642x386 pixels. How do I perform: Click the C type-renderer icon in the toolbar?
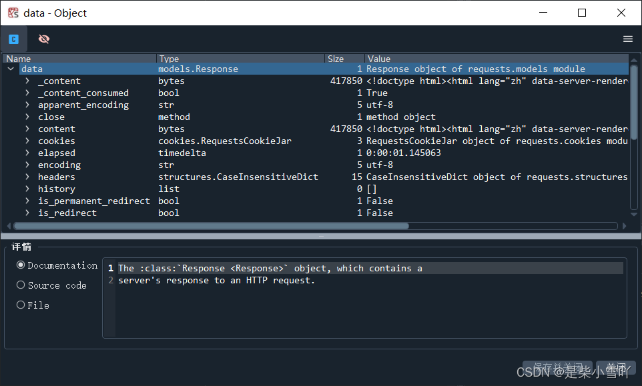[13, 39]
